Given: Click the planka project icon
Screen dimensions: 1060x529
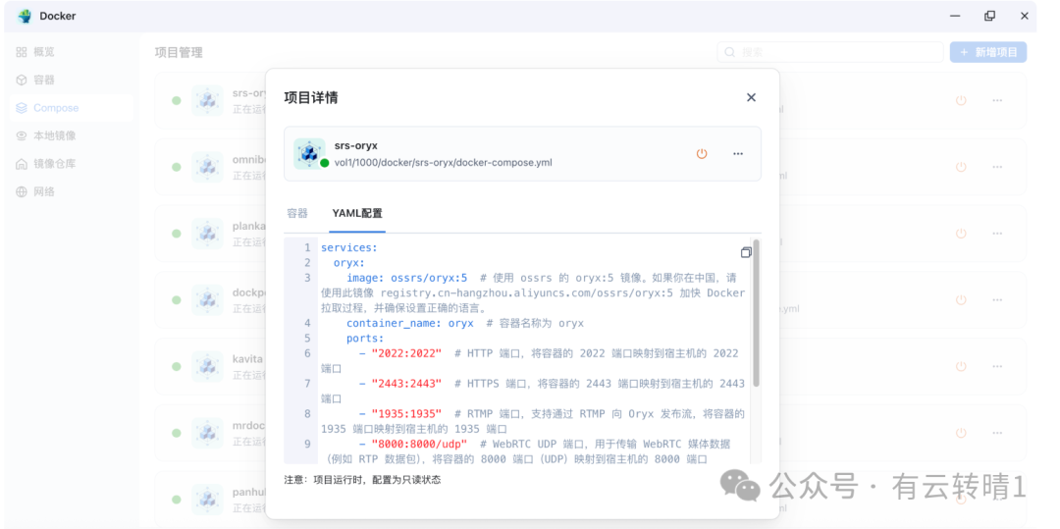Looking at the screenshot, I should (207, 233).
